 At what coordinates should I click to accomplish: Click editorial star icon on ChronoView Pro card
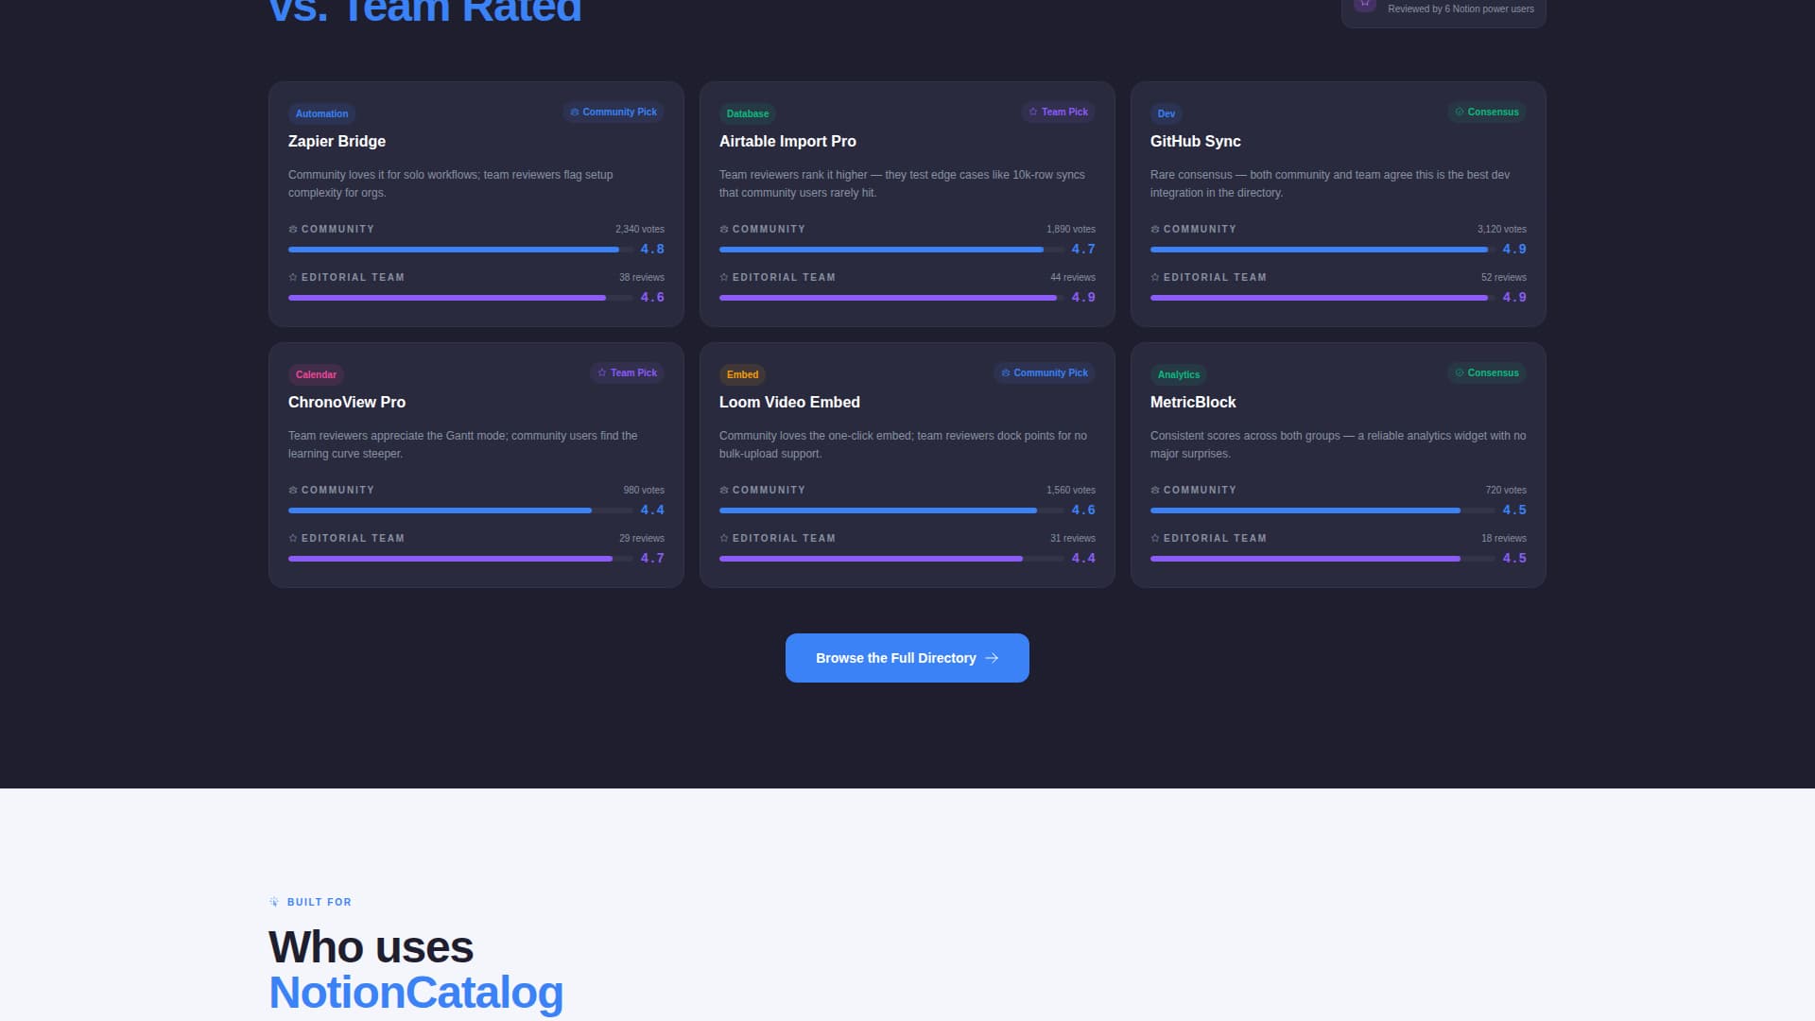coord(293,538)
